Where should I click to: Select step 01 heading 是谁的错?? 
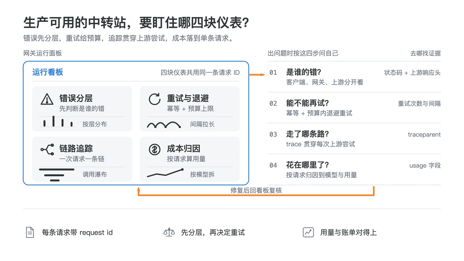point(304,72)
